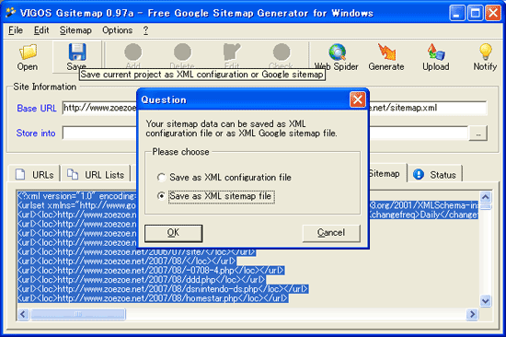The width and height of the screenshot is (506, 337).
Task: Cancel the Question dialog
Action: tap(331, 233)
